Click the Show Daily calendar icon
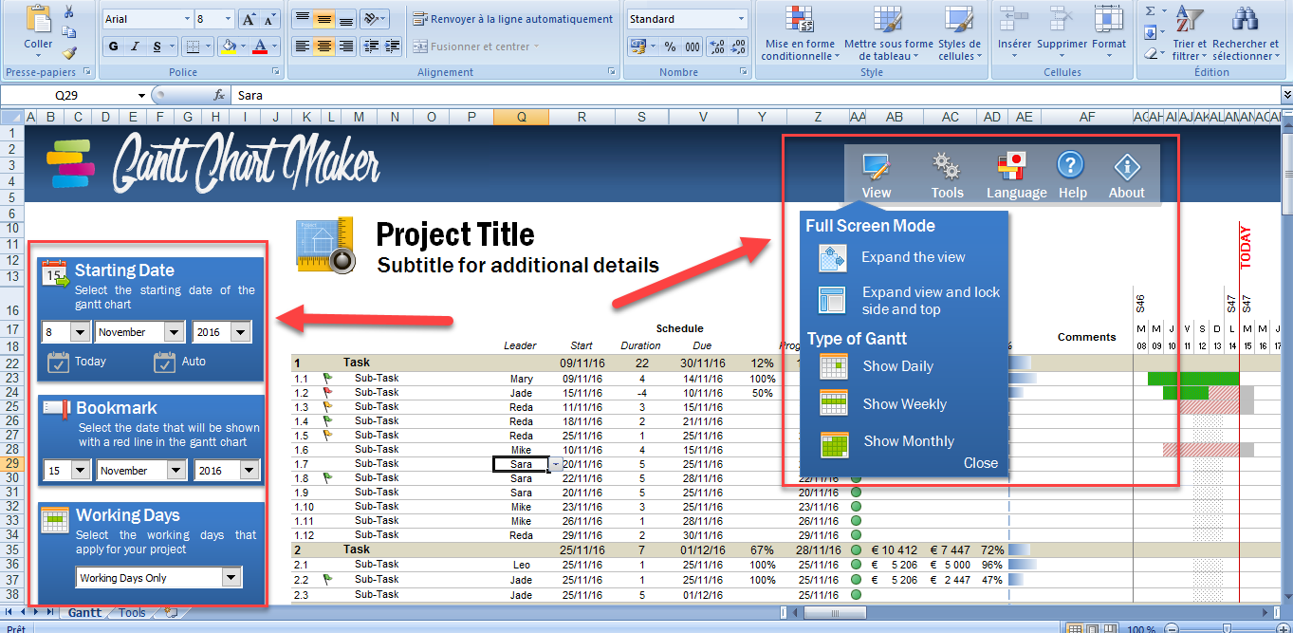 pyautogui.click(x=833, y=366)
